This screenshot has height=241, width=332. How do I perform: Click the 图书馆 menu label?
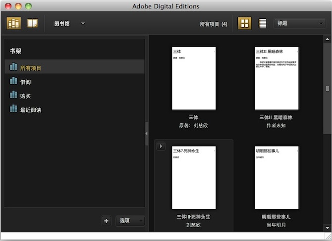click(62, 23)
